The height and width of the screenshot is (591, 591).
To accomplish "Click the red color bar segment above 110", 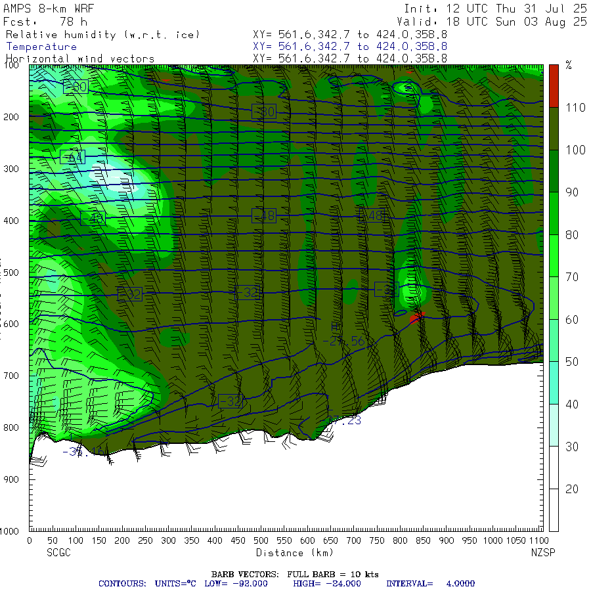I will (554, 86).
